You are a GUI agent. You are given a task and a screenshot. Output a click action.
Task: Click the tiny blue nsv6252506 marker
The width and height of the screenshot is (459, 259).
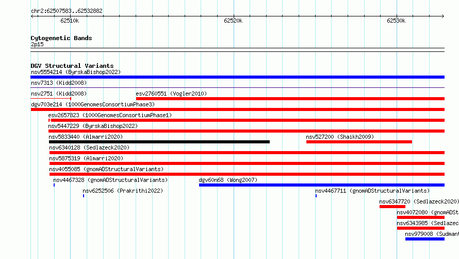coord(84,196)
